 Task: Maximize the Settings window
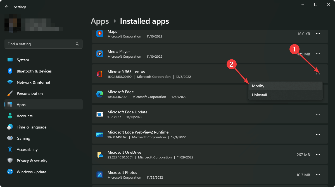(x=315, y=4)
